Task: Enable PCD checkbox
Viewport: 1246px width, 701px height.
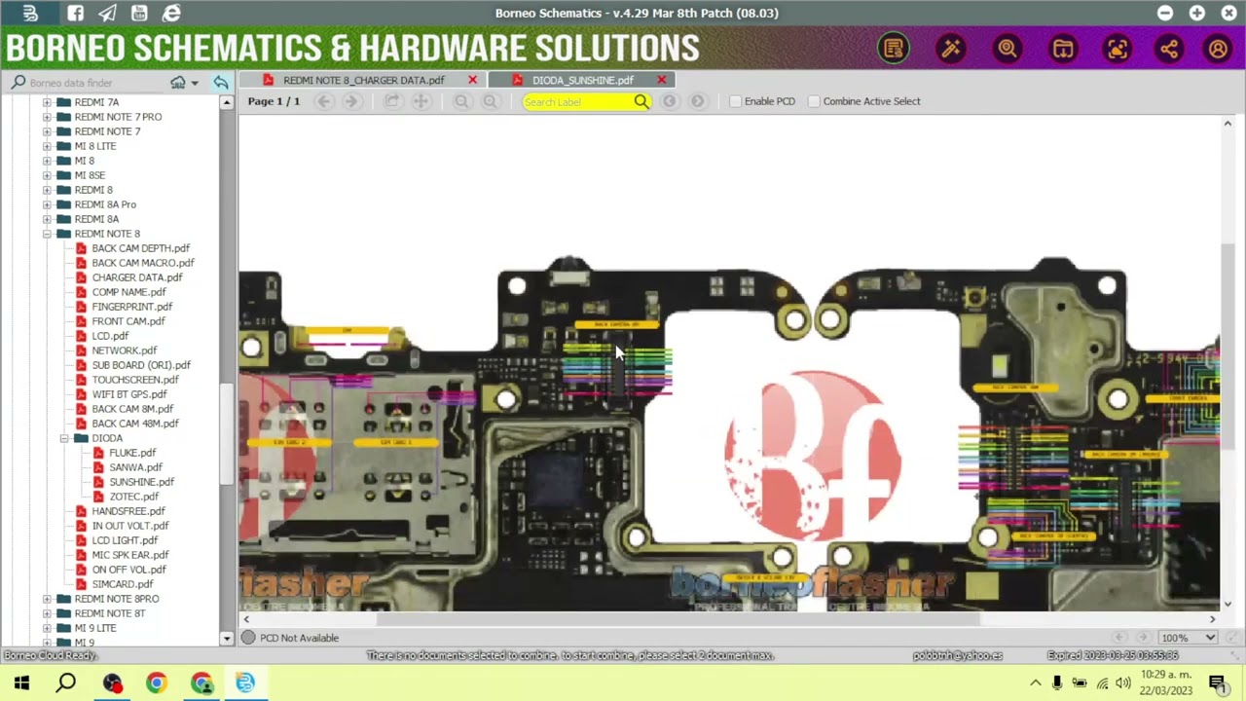Action: pyautogui.click(x=736, y=101)
